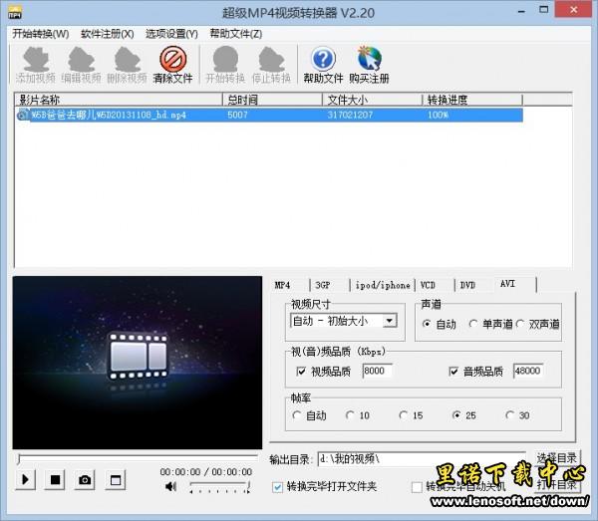Expand the 视频尺寸 size dropdown
Screen dimensions: 598x521
pyautogui.click(x=390, y=321)
